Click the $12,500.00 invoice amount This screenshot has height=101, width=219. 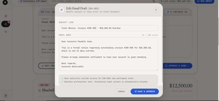click(181, 86)
